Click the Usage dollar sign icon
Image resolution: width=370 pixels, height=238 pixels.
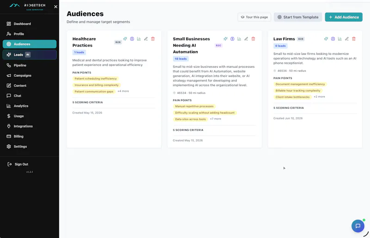click(9, 116)
